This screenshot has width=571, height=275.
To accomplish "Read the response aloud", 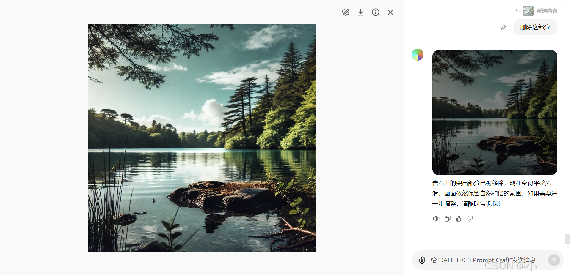I will [x=436, y=219].
